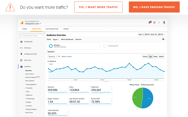Set chart granularity to Month

161,57
